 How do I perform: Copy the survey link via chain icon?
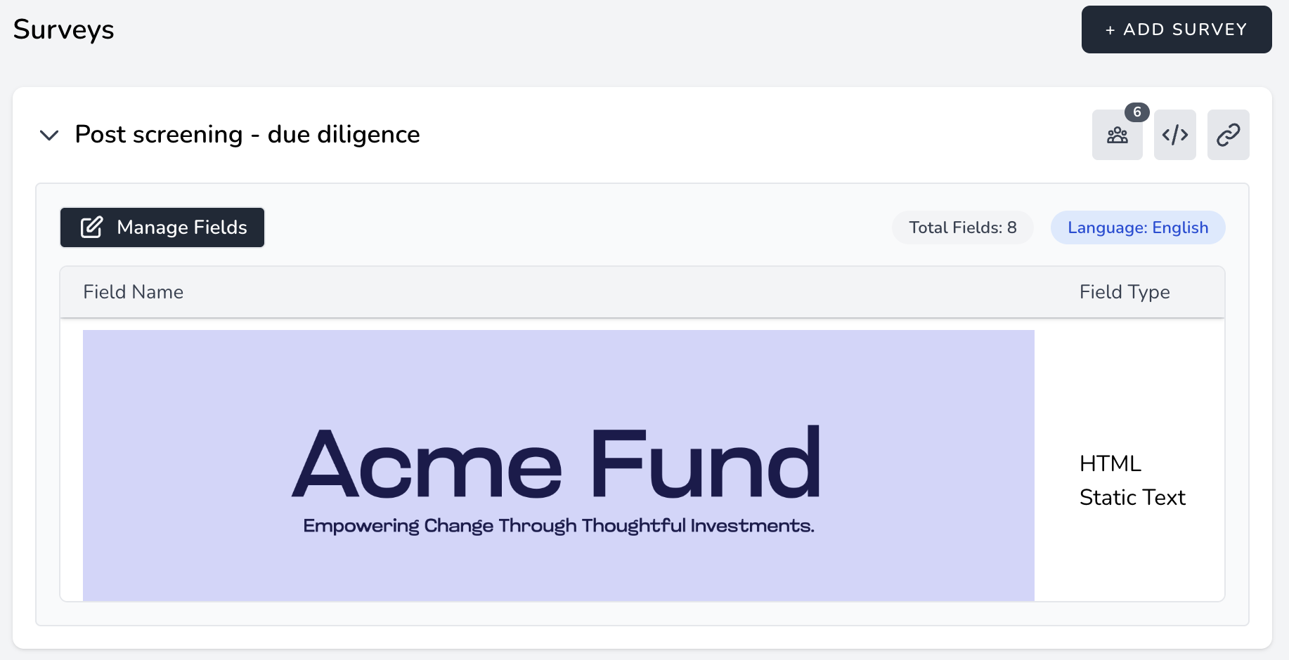pyautogui.click(x=1229, y=135)
